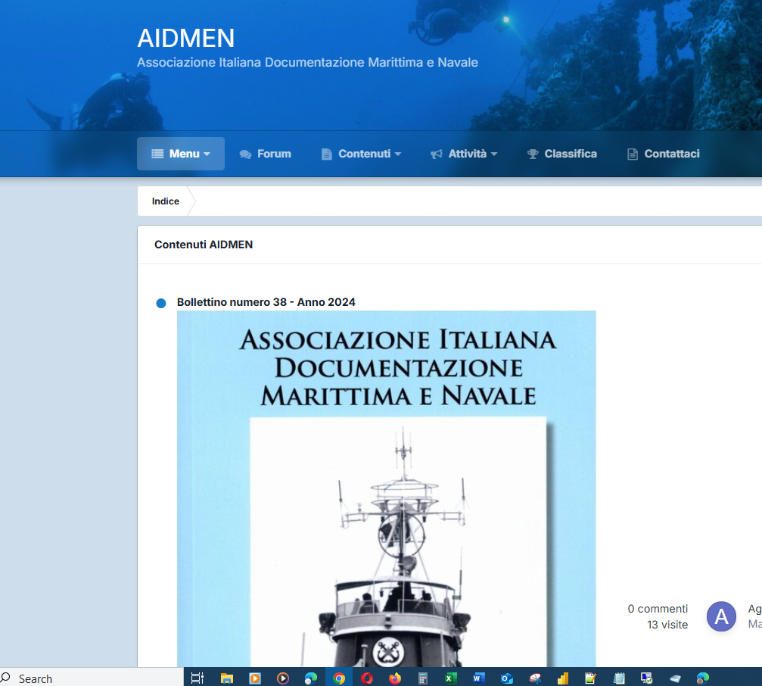Go to Indice breadcrumb
Screen dimensions: 762x686
click(x=165, y=201)
